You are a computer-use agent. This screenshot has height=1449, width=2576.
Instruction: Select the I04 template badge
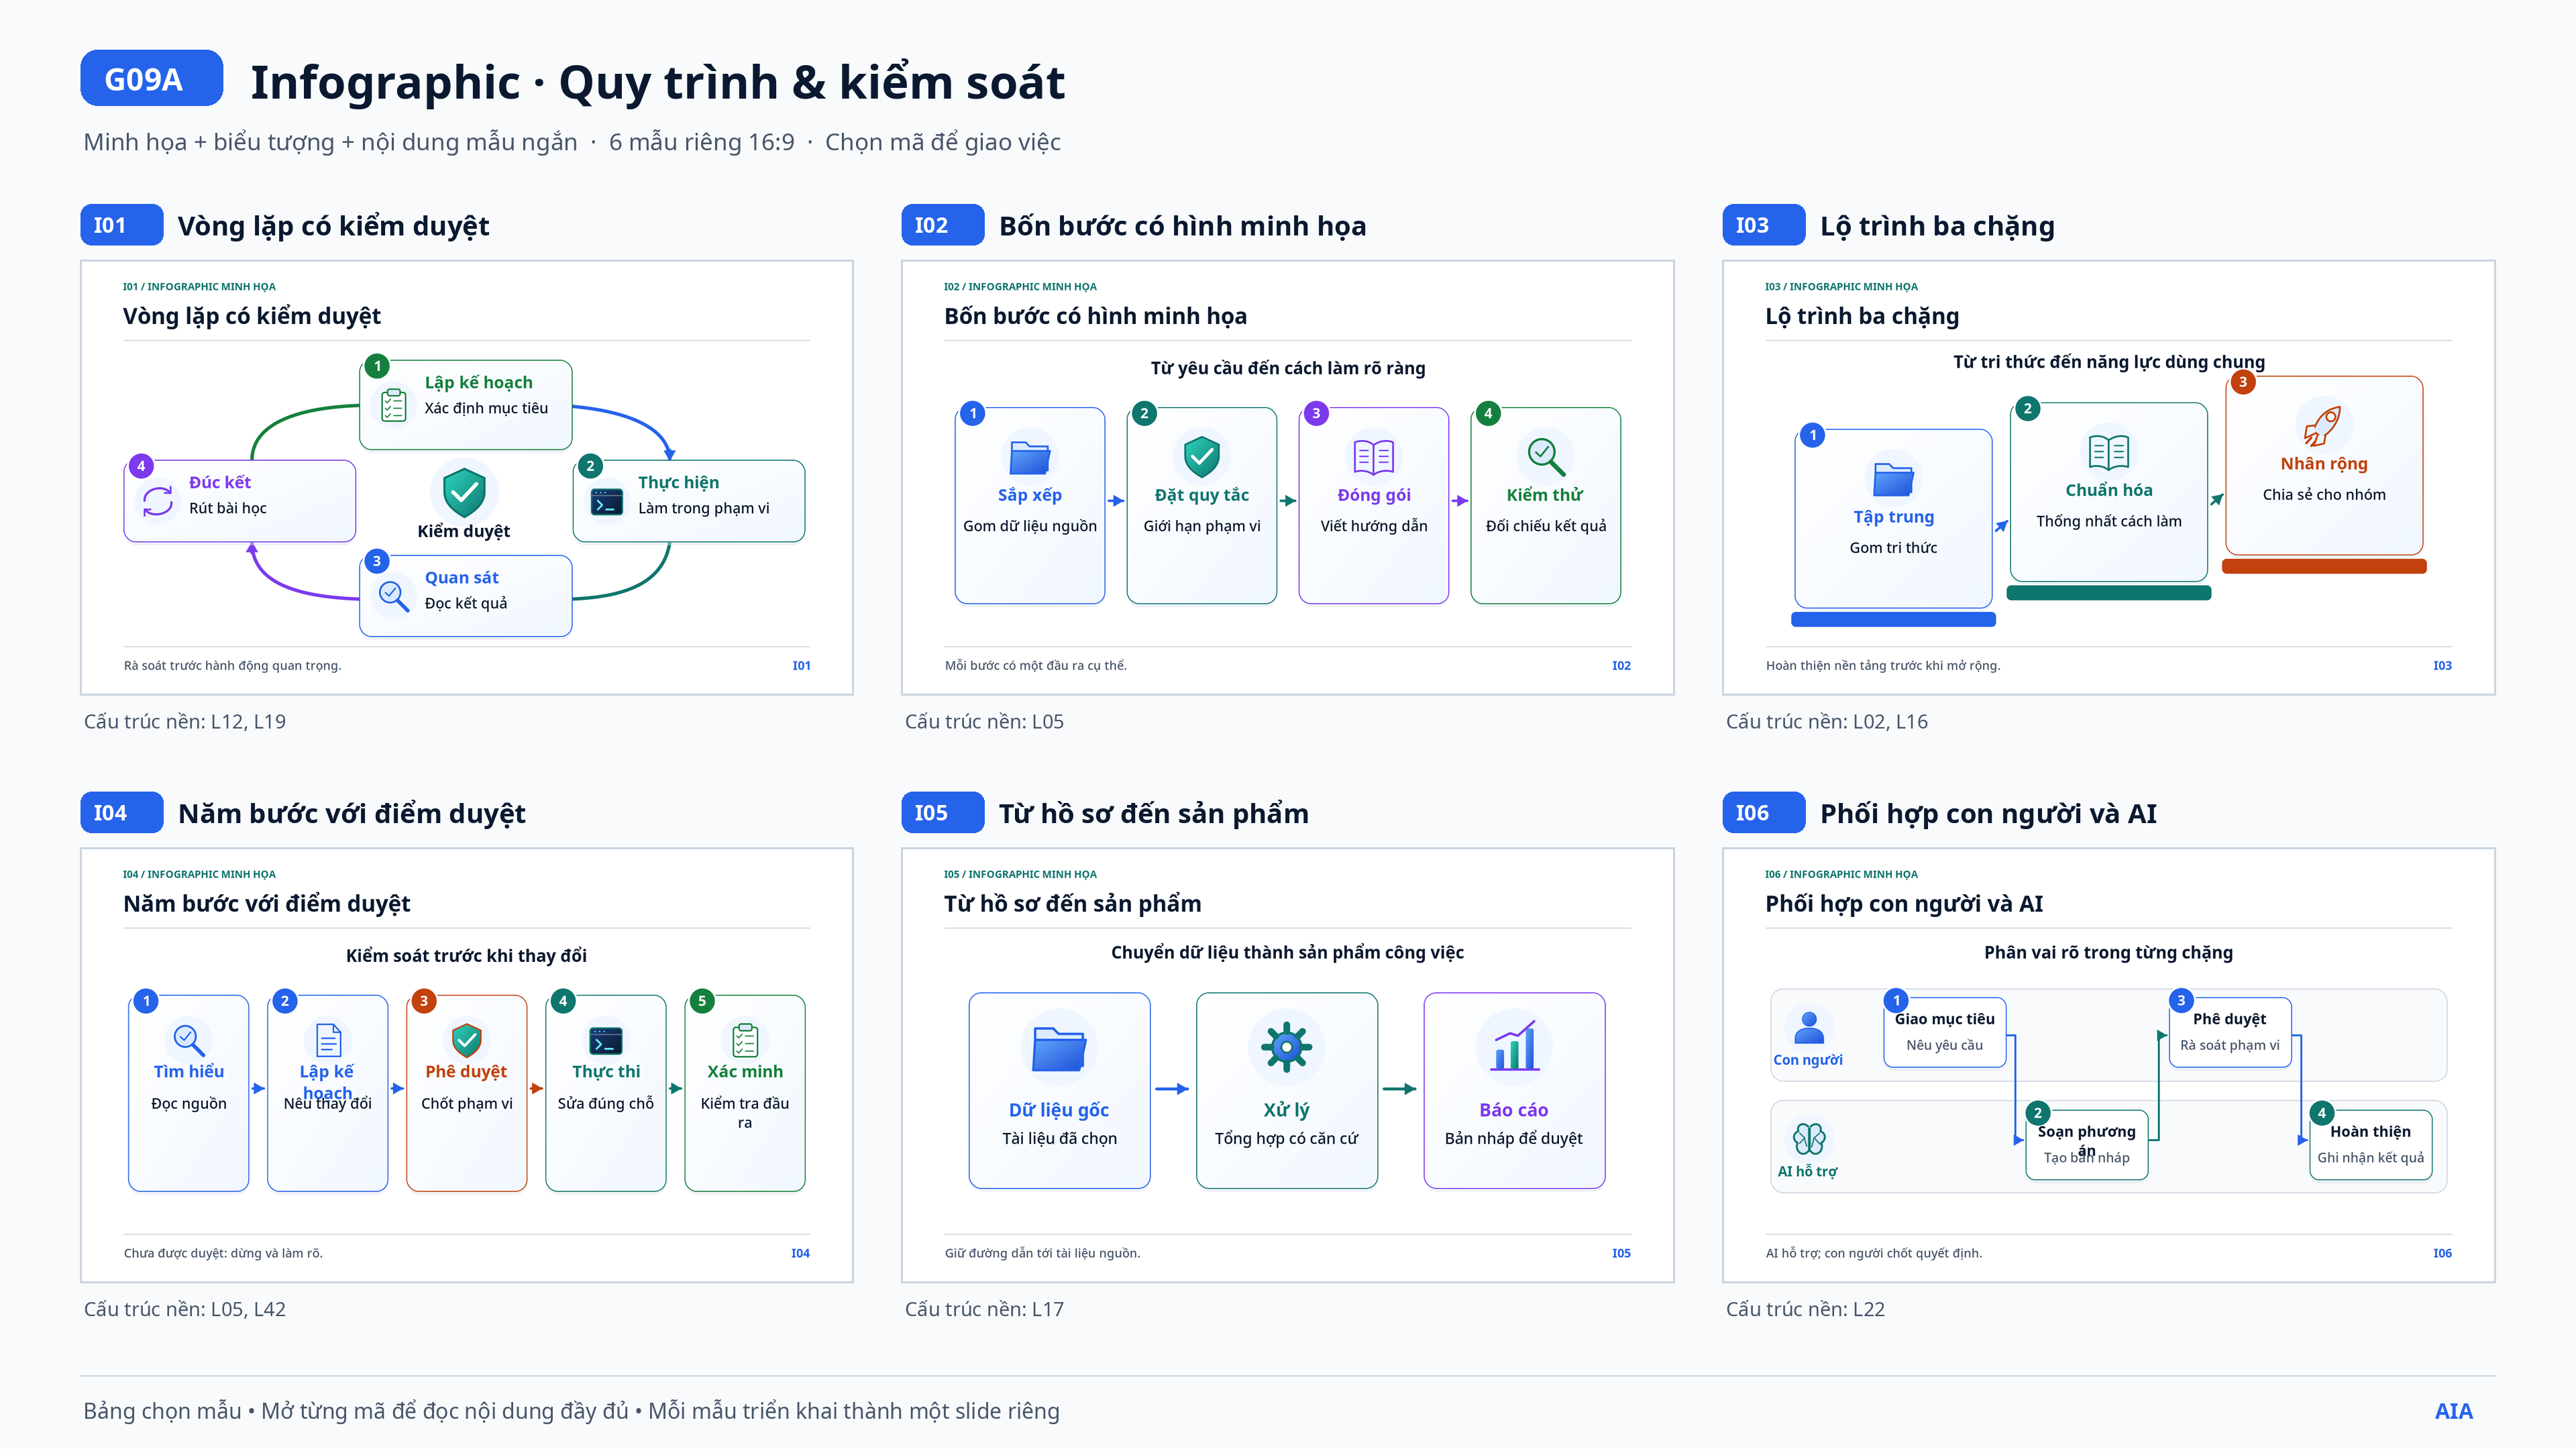click(x=121, y=813)
